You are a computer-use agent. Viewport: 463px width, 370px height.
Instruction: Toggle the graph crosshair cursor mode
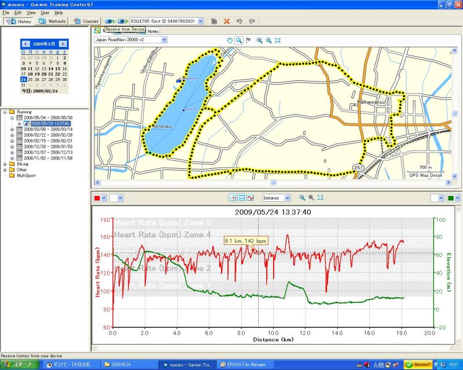pyautogui.click(x=233, y=198)
